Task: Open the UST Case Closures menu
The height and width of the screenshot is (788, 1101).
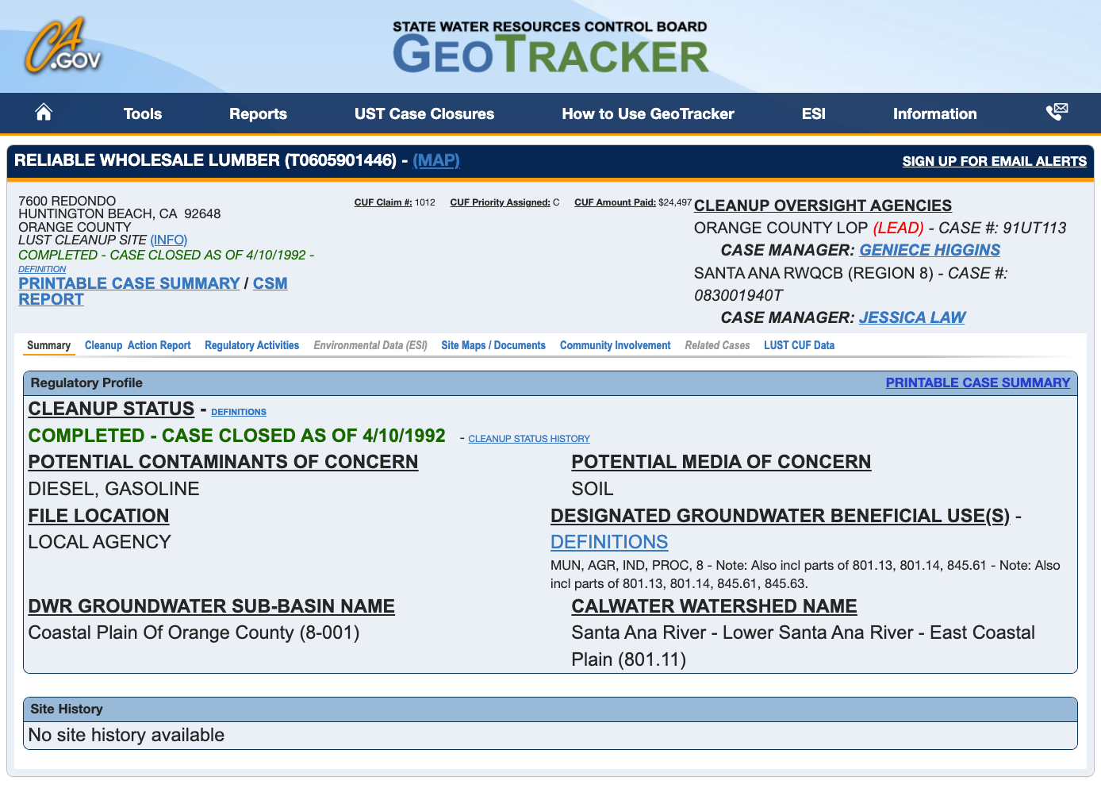Action: (424, 113)
